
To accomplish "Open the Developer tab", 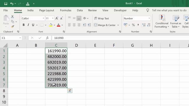I will pos(120,10).
